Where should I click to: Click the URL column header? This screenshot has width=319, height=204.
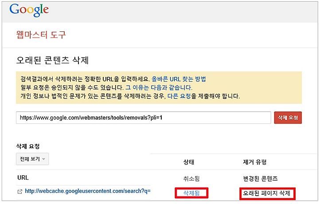pos(23,177)
